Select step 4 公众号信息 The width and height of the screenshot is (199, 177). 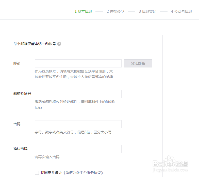click(181, 11)
